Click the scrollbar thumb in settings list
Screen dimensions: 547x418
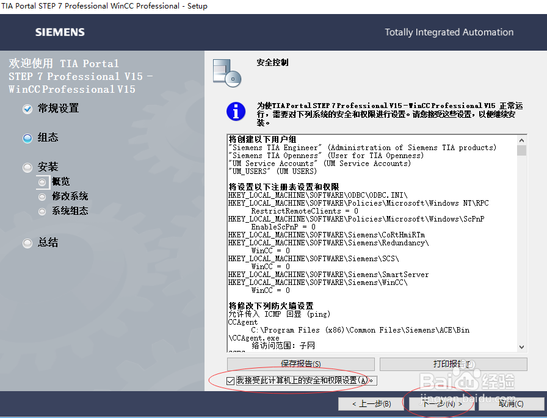pyautogui.click(x=521, y=150)
